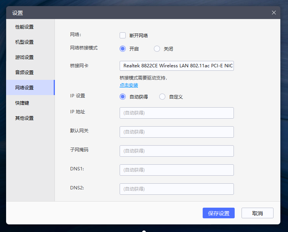Click the 默认网关 input field
Viewport: 288px width, 232px height.
[x=176, y=132]
